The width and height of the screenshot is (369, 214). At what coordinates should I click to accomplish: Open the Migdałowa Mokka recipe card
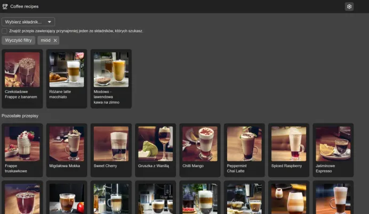[67, 150]
